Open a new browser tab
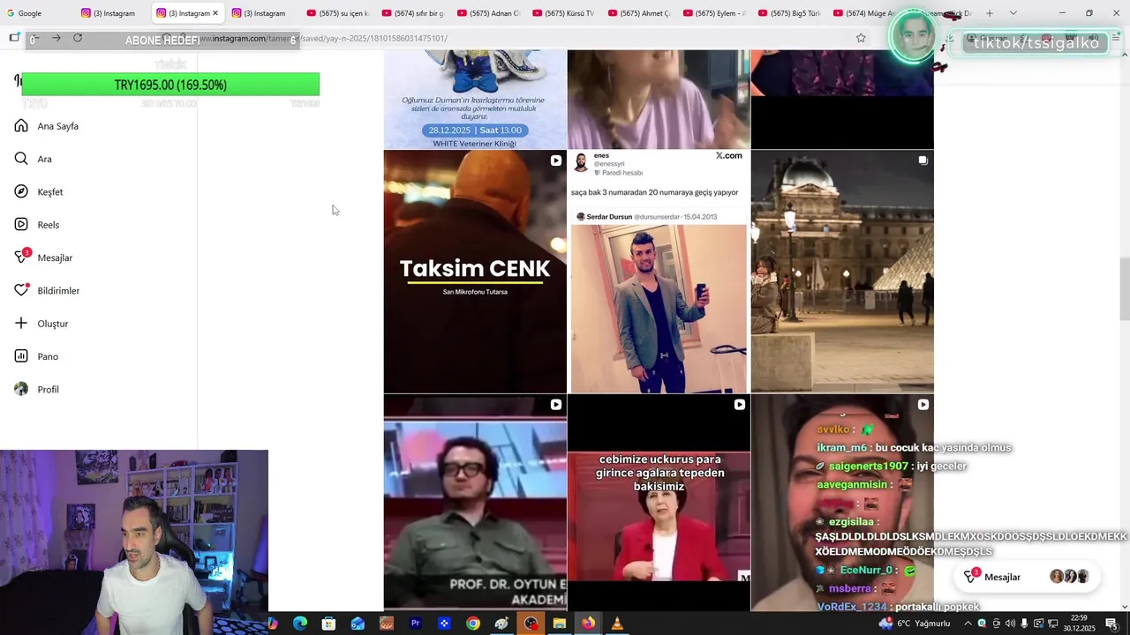The width and height of the screenshot is (1130, 635). click(x=990, y=13)
